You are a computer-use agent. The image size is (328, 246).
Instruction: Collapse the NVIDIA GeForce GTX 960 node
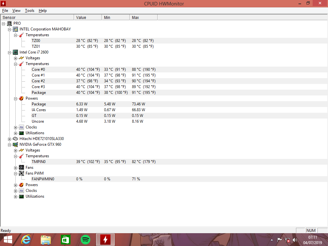coord(9,145)
